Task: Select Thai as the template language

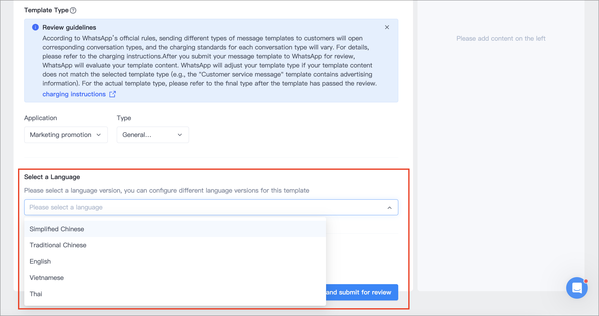Action: tap(175, 294)
